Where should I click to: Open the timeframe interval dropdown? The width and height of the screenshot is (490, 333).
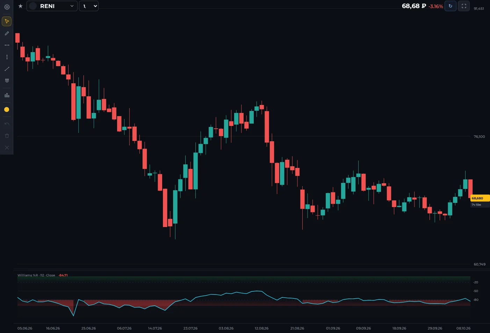(x=89, y=6)
